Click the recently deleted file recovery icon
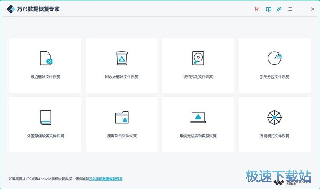The height and width of the screenshot is (189, 320). (46, 58)
